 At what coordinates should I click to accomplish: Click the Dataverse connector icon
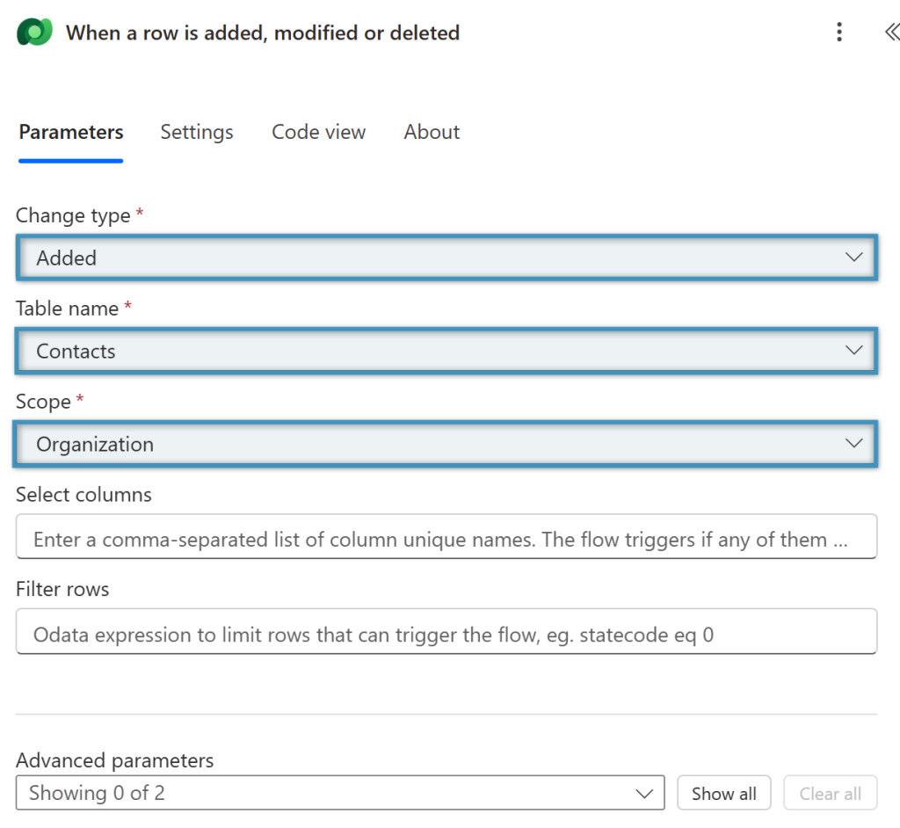33,32
